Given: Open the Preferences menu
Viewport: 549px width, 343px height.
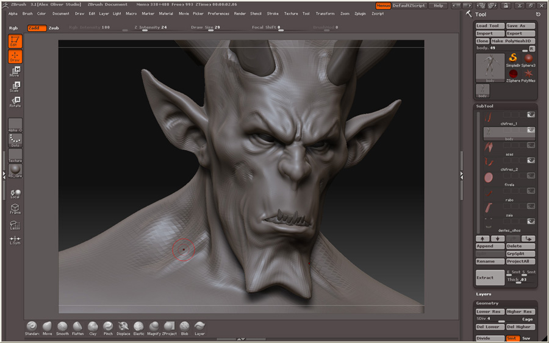Looking at the screenshot, I should point(218,13).
